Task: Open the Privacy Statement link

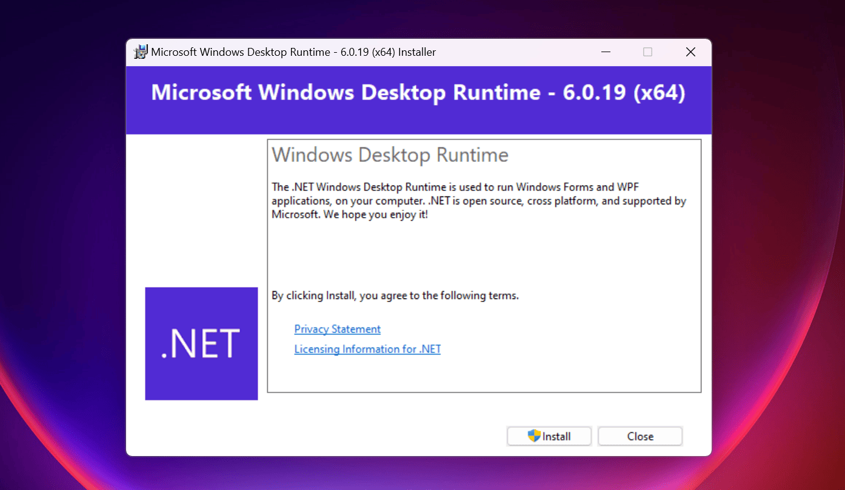Action: pos(338,329)
